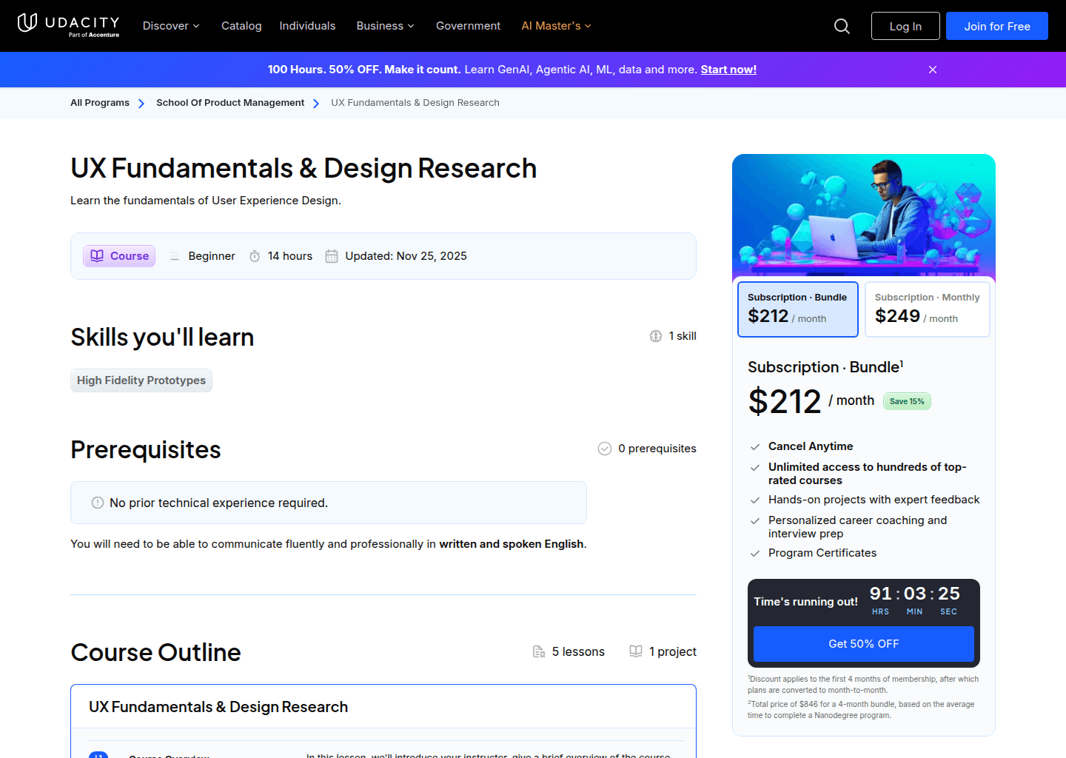Expand the Business menu
This screenshot has width=1066, height=758.
tap(385, 25)
